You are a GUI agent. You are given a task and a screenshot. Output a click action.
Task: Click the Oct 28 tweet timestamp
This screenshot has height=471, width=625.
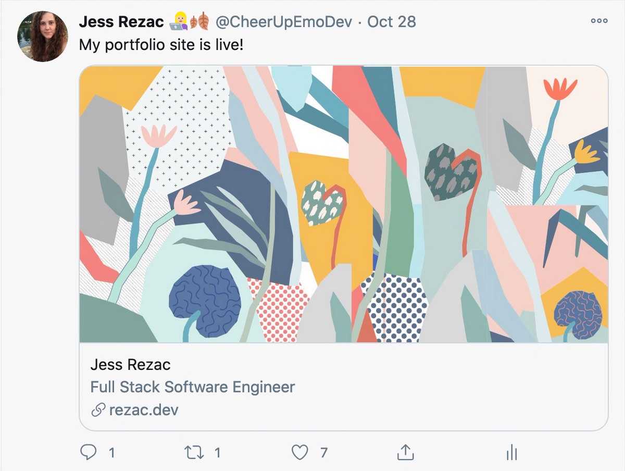tap(392, 22)
